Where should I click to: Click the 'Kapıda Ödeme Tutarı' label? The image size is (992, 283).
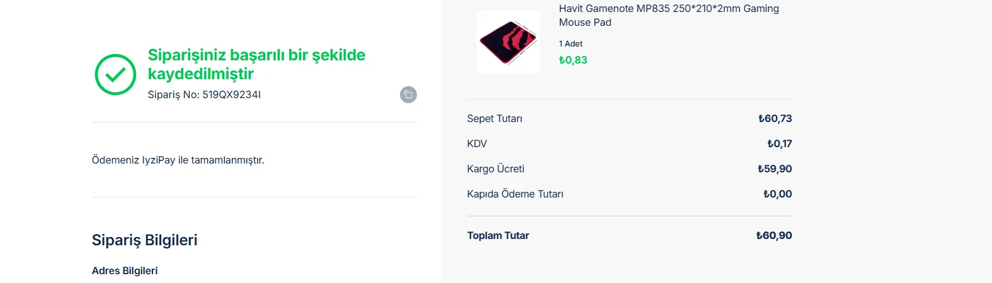pyautogui.click(x=515, y=194)
